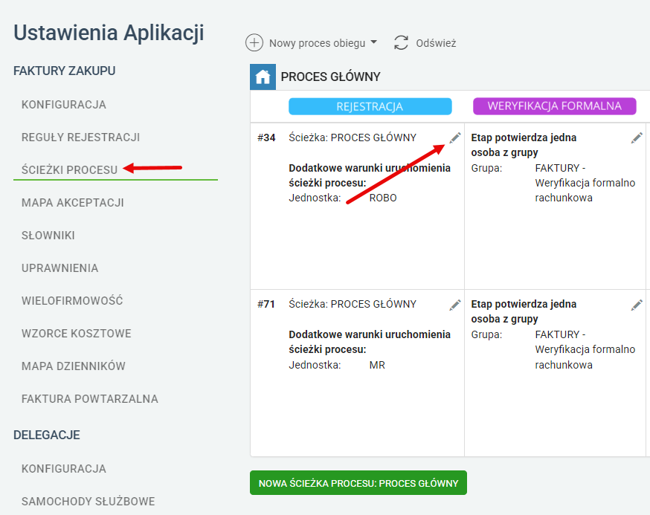Click the Jednostka value ROBO
The image size is (650, 515).
(383, 198)
